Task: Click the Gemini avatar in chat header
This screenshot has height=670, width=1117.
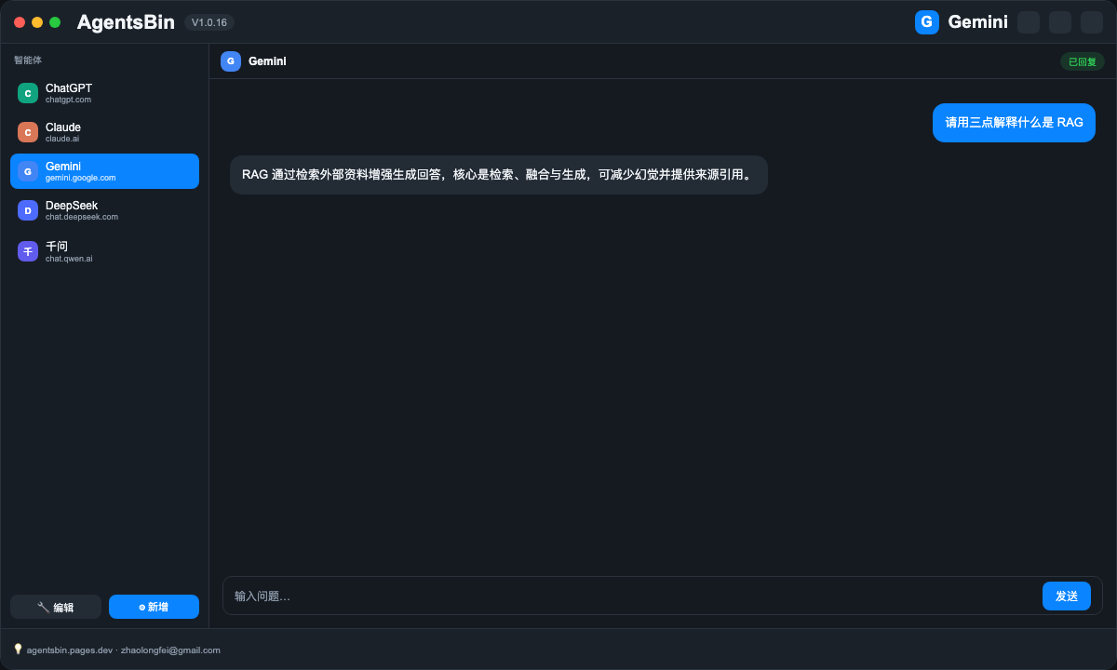Action: (x=231, y=61)
